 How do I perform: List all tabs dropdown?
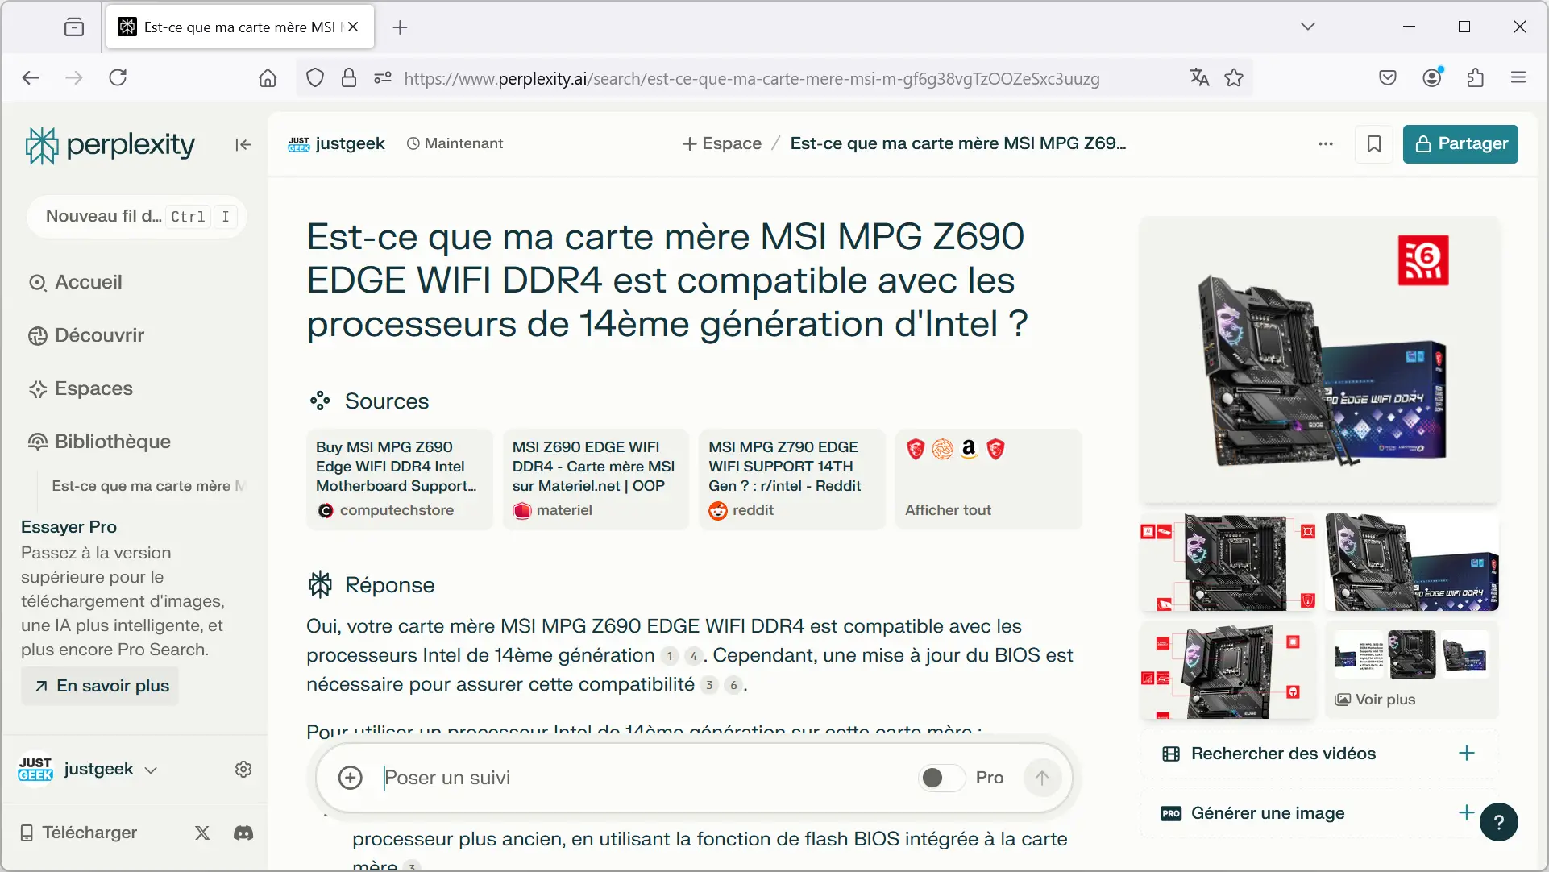(1308, 27)
